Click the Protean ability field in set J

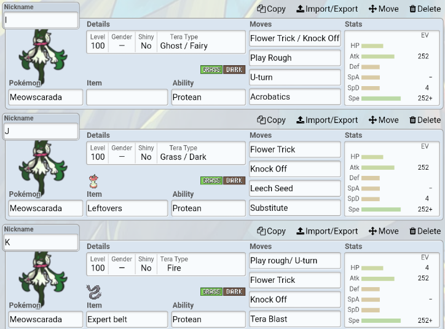[208, 208]
